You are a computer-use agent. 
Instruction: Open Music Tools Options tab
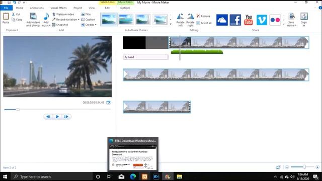coord(125,8)
